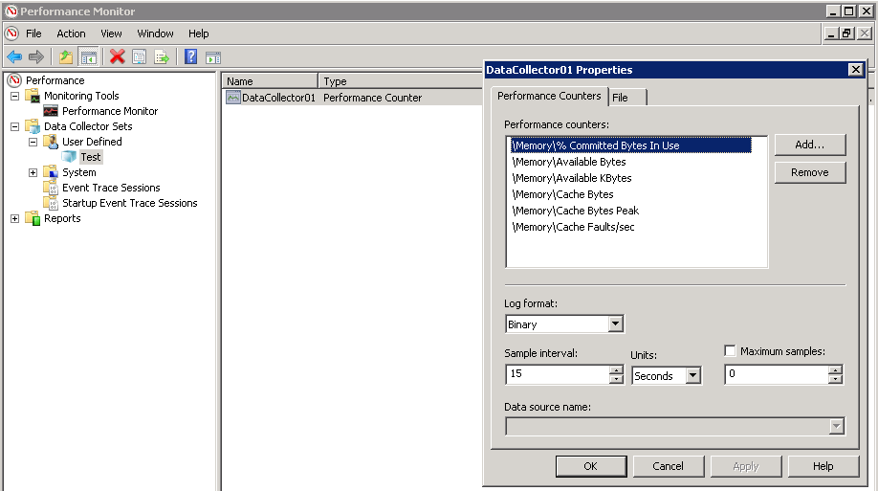The image size is (878, 491).
Task: Select the \Memory\Cache Bytes Peak counter
Action: (x=575, y=211)
